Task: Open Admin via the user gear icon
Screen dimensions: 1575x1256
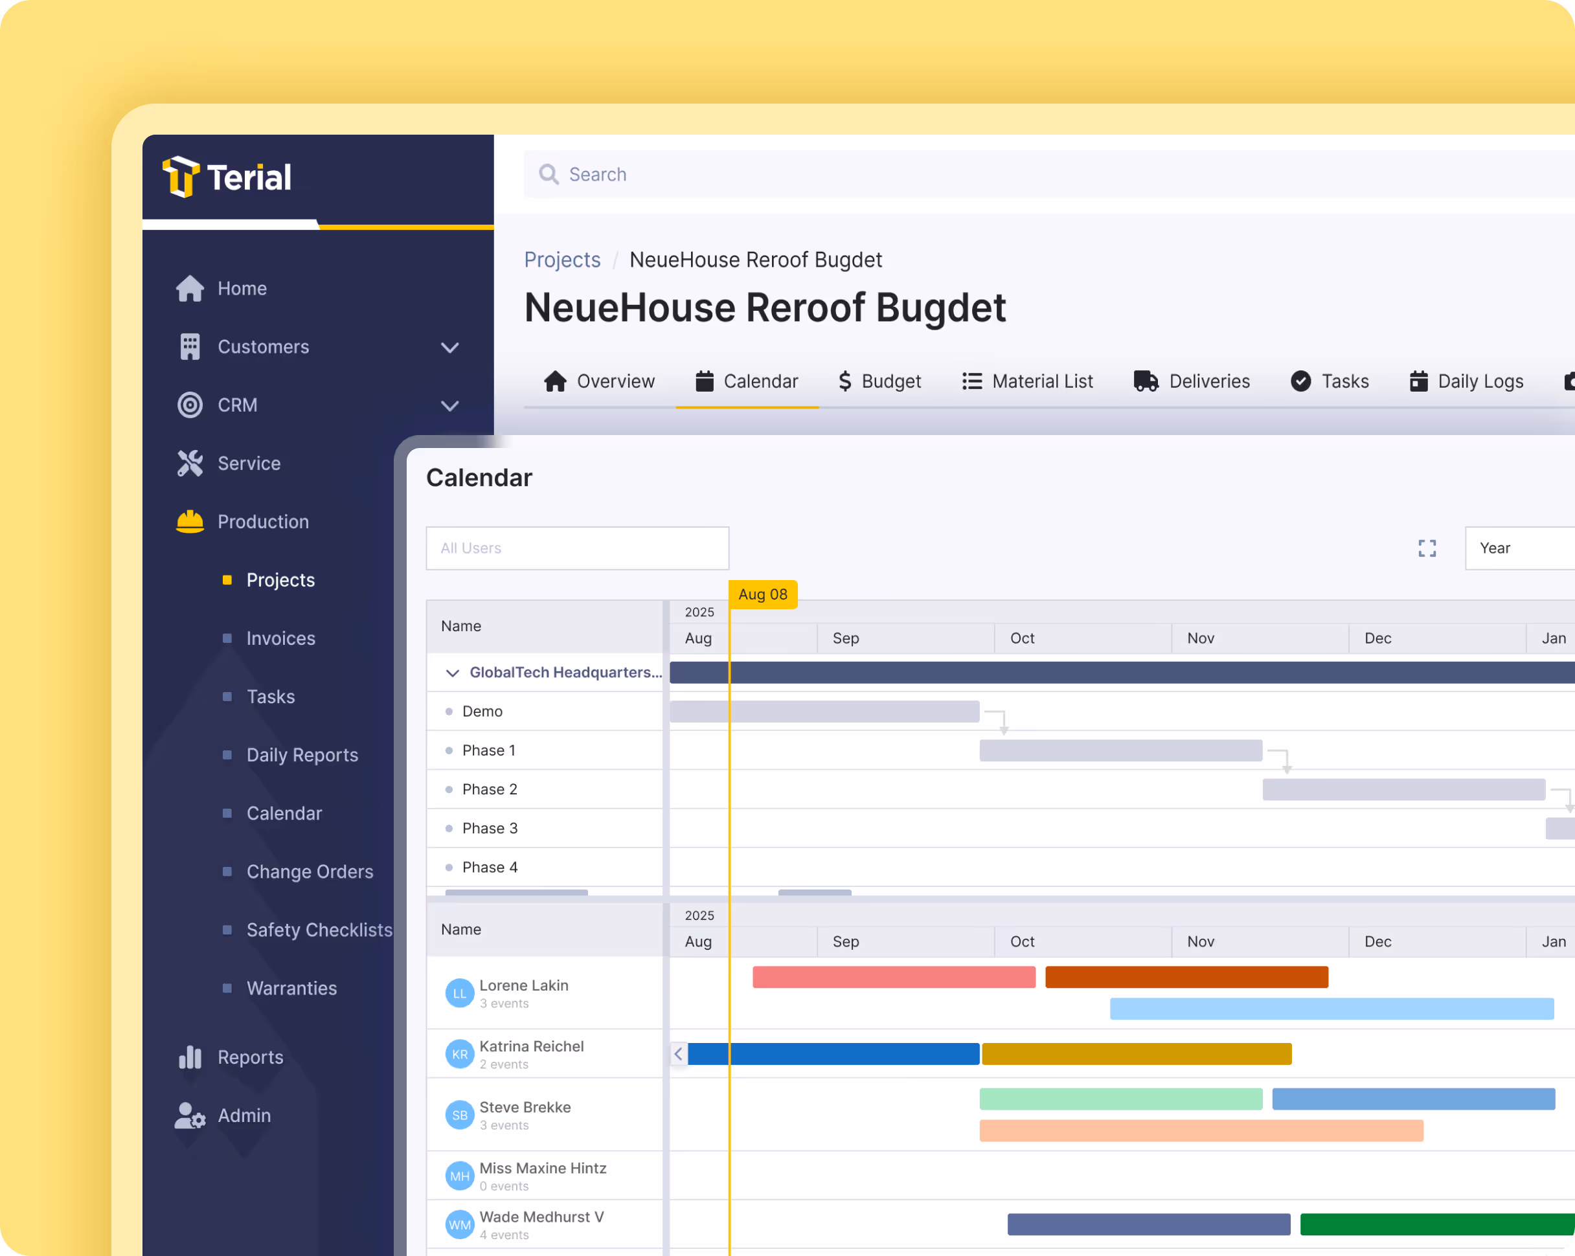Action: [189, 1115]
